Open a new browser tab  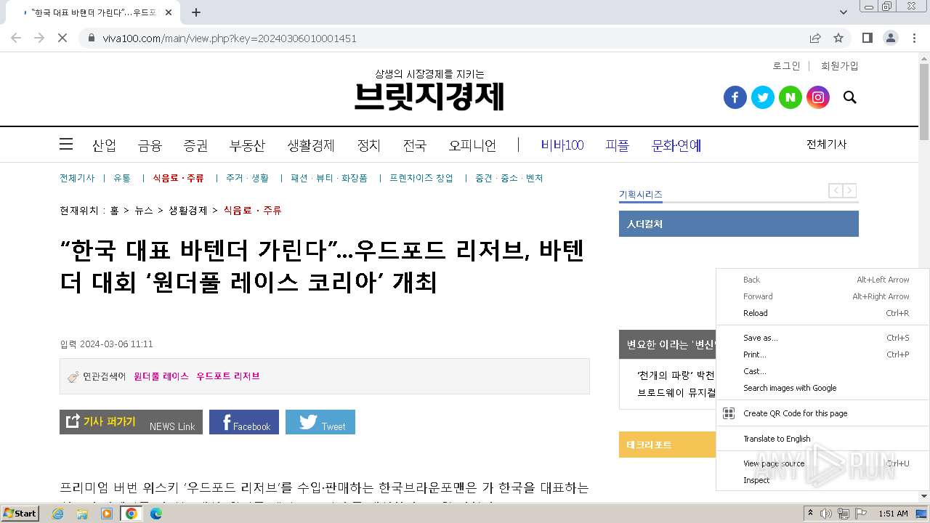click(195, 12)
